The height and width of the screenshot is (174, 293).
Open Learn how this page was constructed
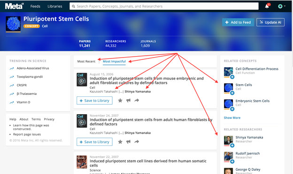coord(31,127)
